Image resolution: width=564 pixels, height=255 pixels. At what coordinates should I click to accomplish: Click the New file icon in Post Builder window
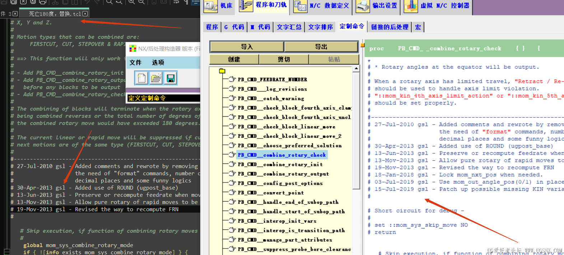click(x=141, y=78)
